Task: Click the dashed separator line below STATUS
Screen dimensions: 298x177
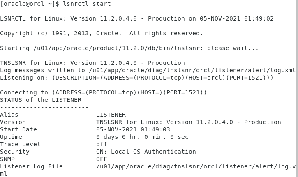Action: (44, 107)
